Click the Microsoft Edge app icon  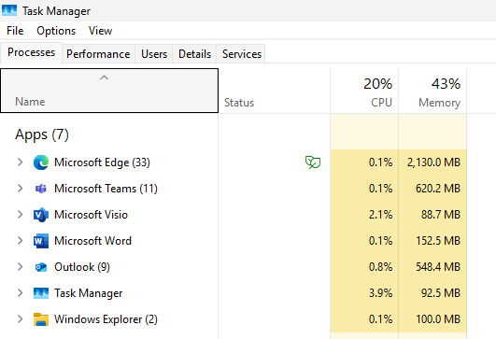(x=41, y=162)
